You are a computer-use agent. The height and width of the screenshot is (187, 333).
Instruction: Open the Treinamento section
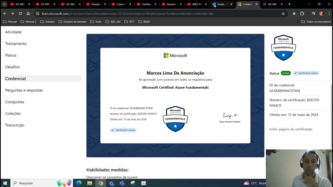[x=16, y=44]
